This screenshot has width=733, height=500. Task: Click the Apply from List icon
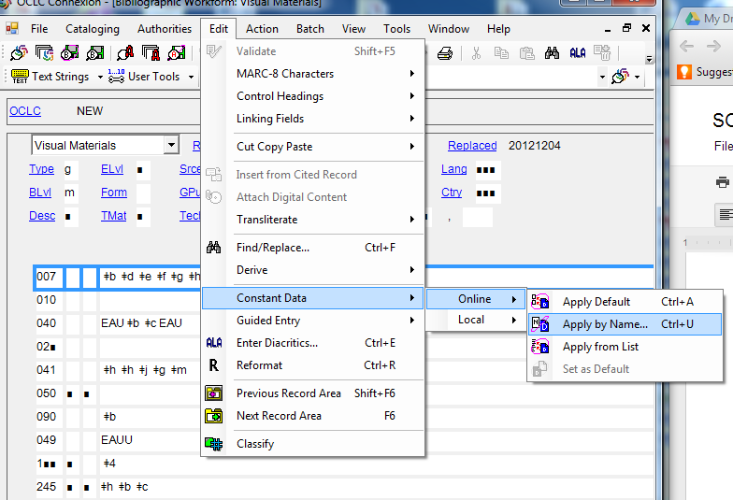coord(540,346)
